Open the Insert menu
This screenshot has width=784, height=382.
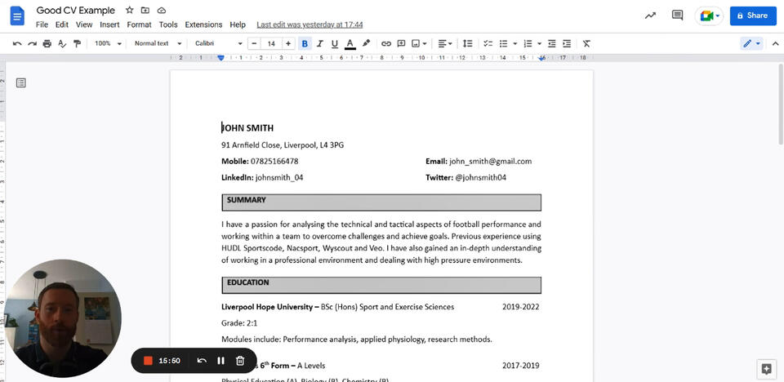tap(109, 24)
